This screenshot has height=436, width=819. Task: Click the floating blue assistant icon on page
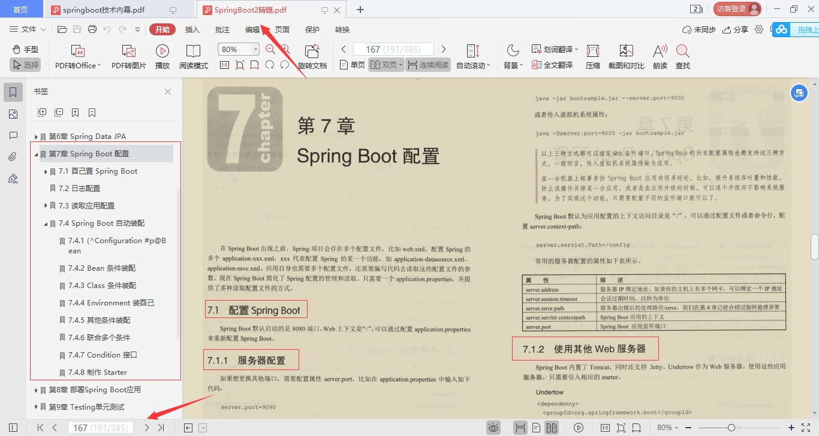(x=798, y=93)
